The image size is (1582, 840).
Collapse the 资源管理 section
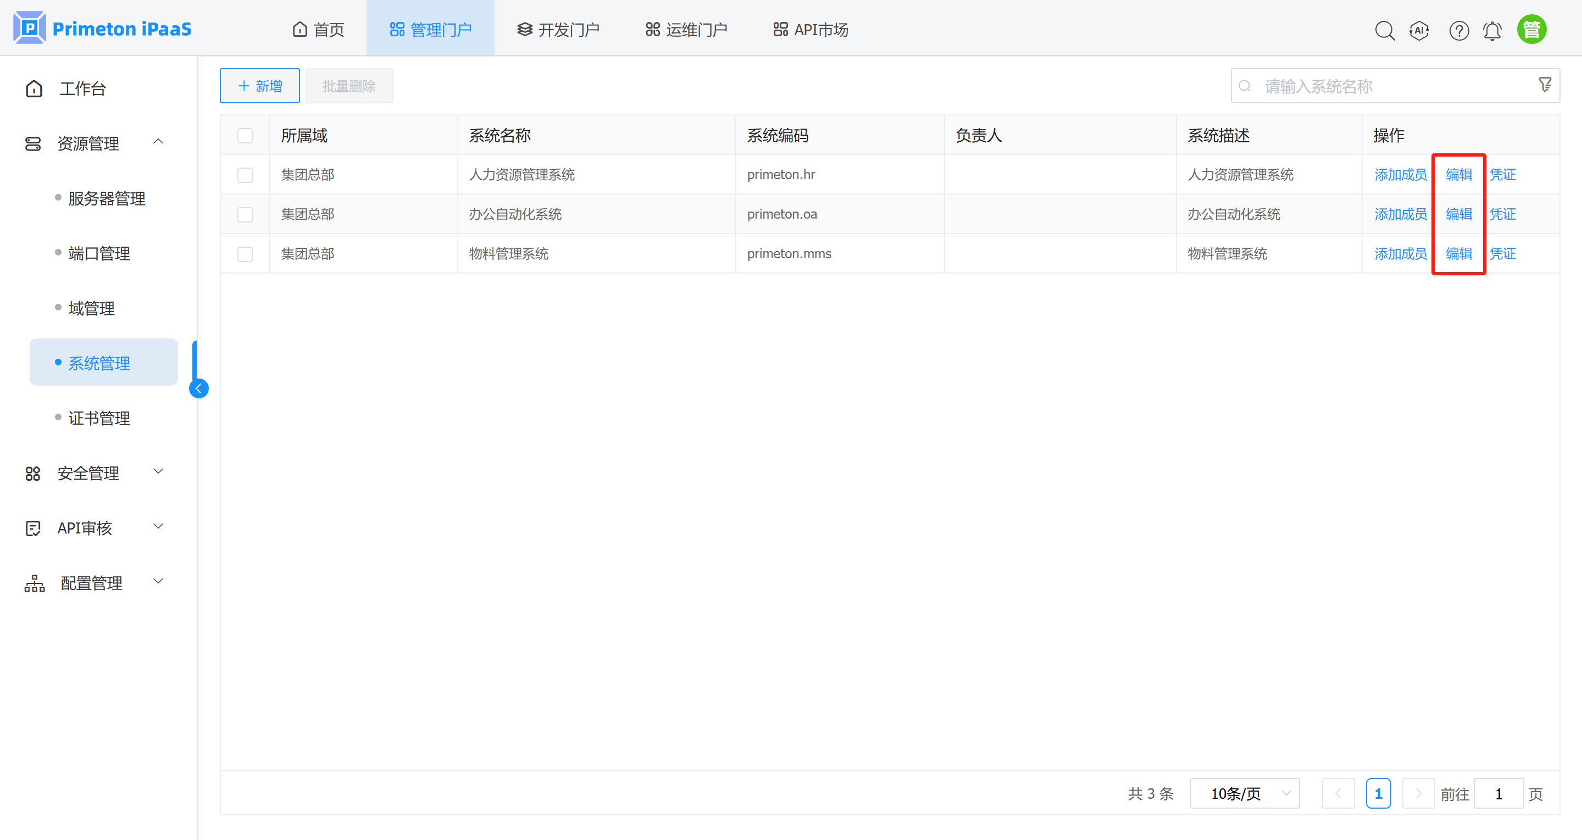pyautogui.click(x=158, y=142)
